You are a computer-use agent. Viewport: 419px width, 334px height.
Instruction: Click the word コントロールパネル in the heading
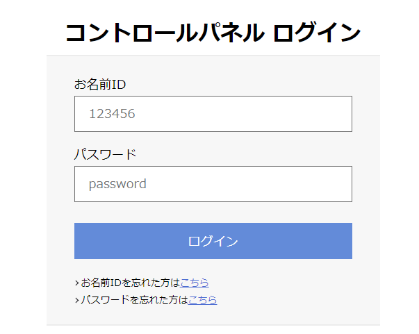164,33
